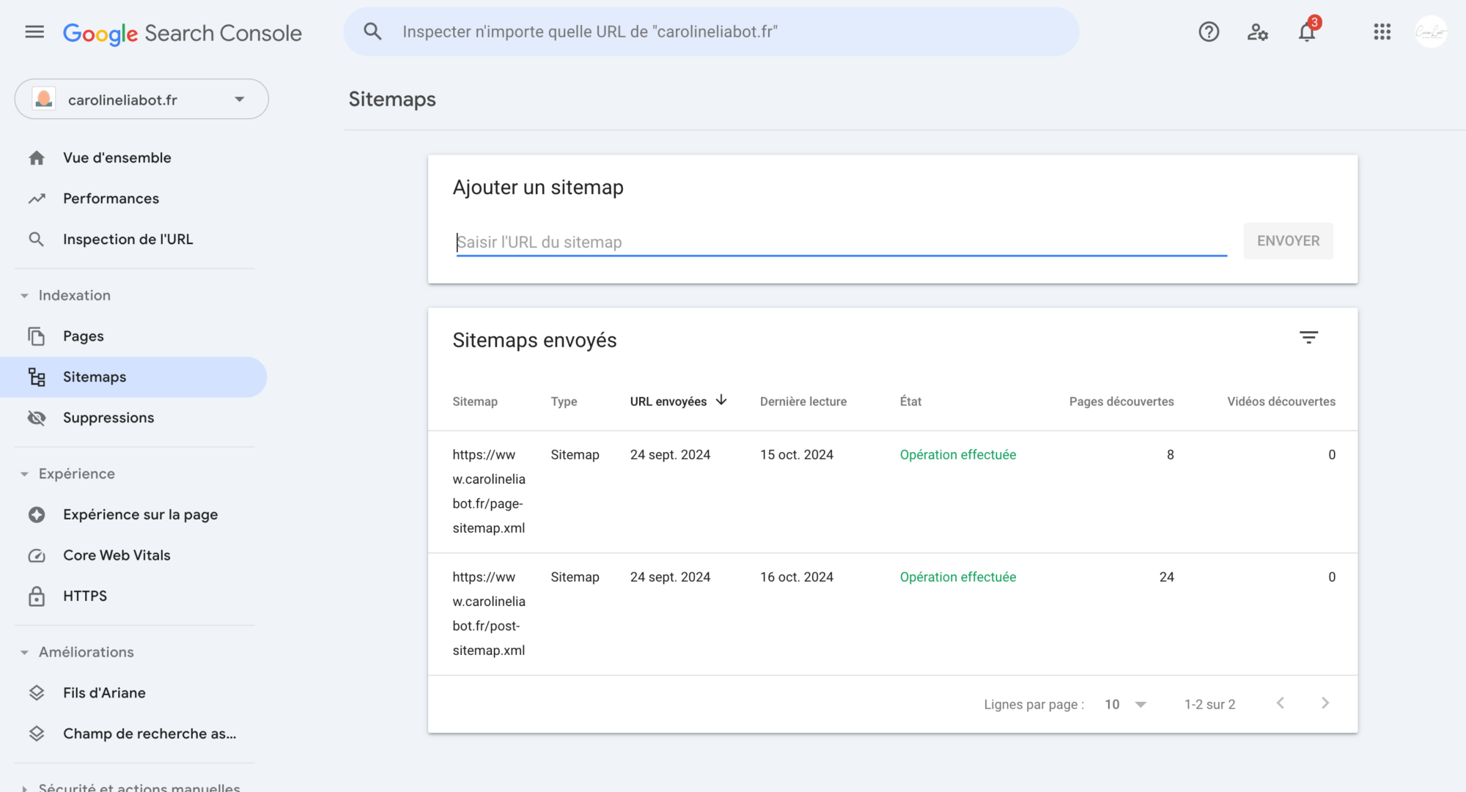The width and height of the screenshot is (1466, 792).
Task: Open Core Web Vitals report
Action: coord(117,555)
